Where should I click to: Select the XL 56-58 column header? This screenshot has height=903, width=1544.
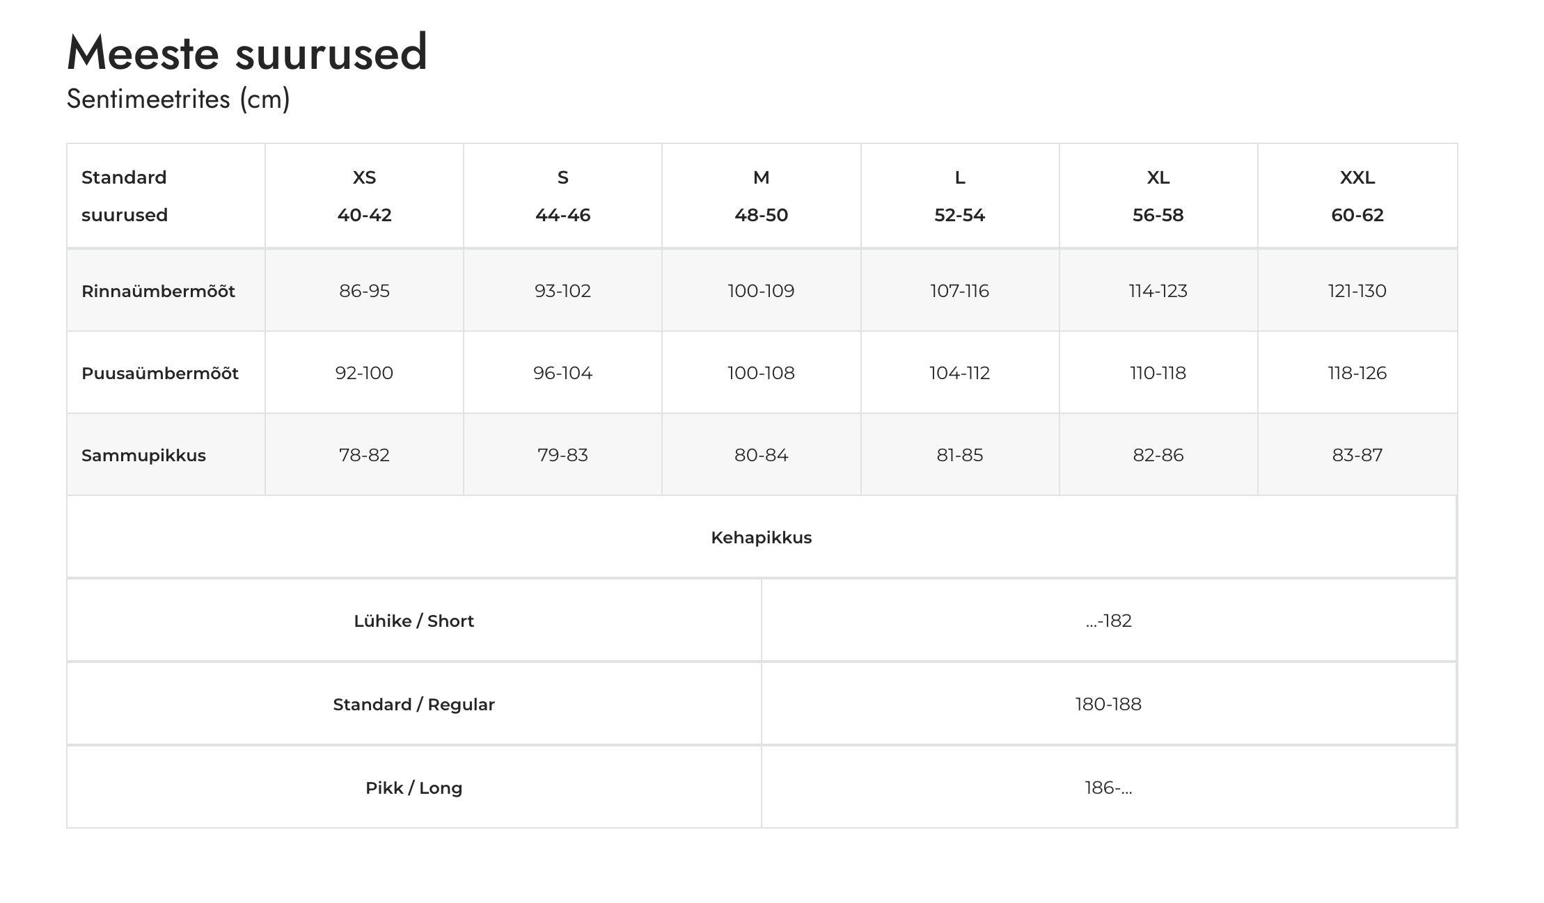[1158, 196]
